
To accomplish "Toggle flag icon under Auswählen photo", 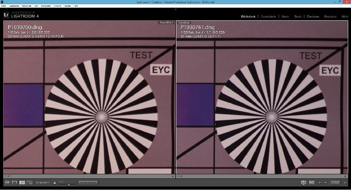I will (x=6, y=176).
